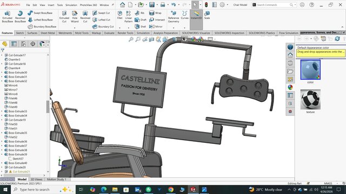Select the Revolved Boss/Base tool
The height and width of the screenshot is (194, 346).
[x=20, y=17]
